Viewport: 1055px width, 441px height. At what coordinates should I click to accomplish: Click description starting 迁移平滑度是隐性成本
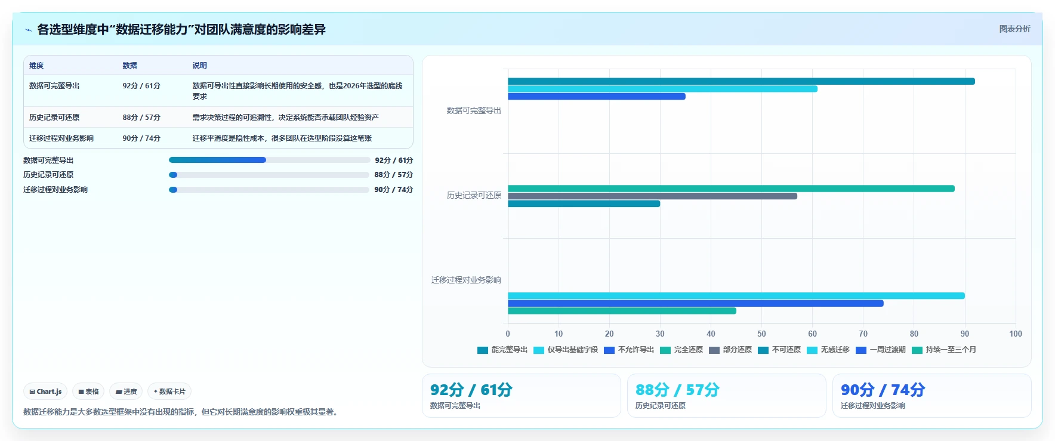tap(282, 138)
